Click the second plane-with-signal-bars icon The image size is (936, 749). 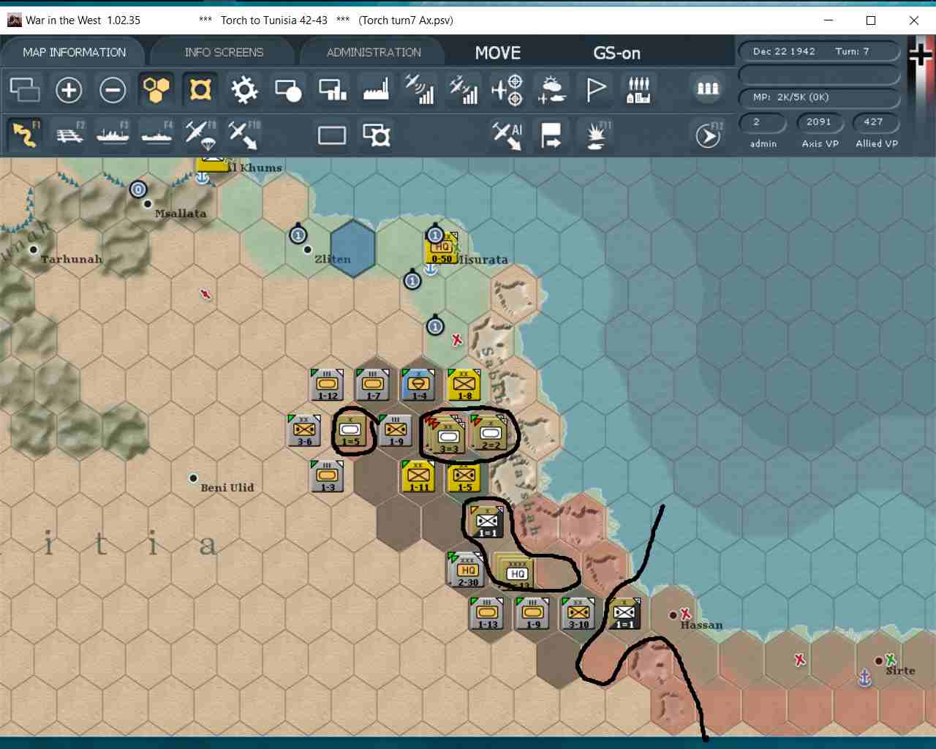coord(464,90)
